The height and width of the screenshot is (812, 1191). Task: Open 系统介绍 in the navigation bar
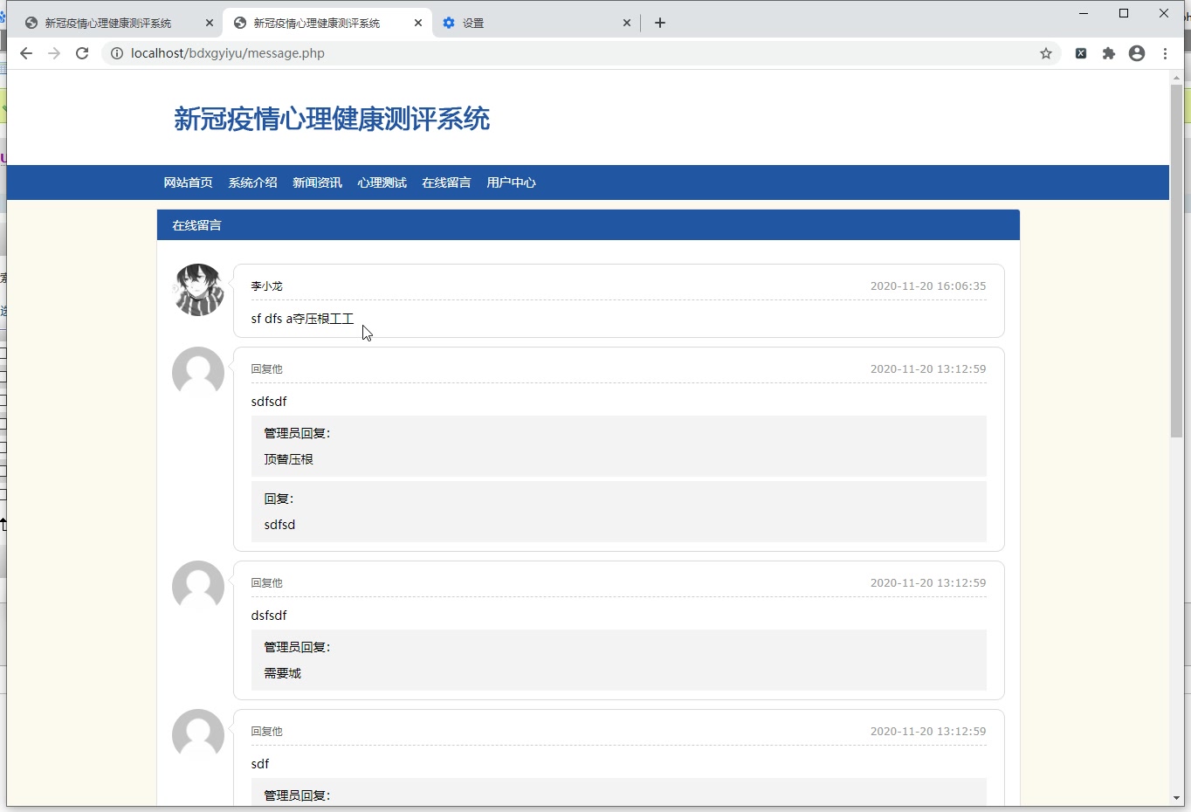(x=252, y=182)
